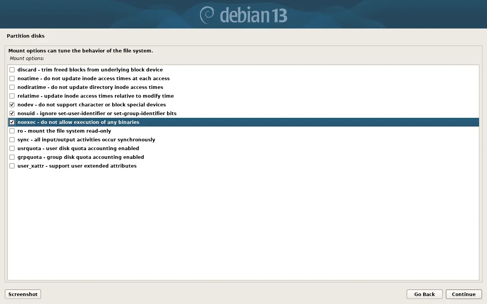Image resolution: width=487 pixels, height=304 pixels.
Task: Enable the user_xattr checkbox
Action: pos(12,166)
